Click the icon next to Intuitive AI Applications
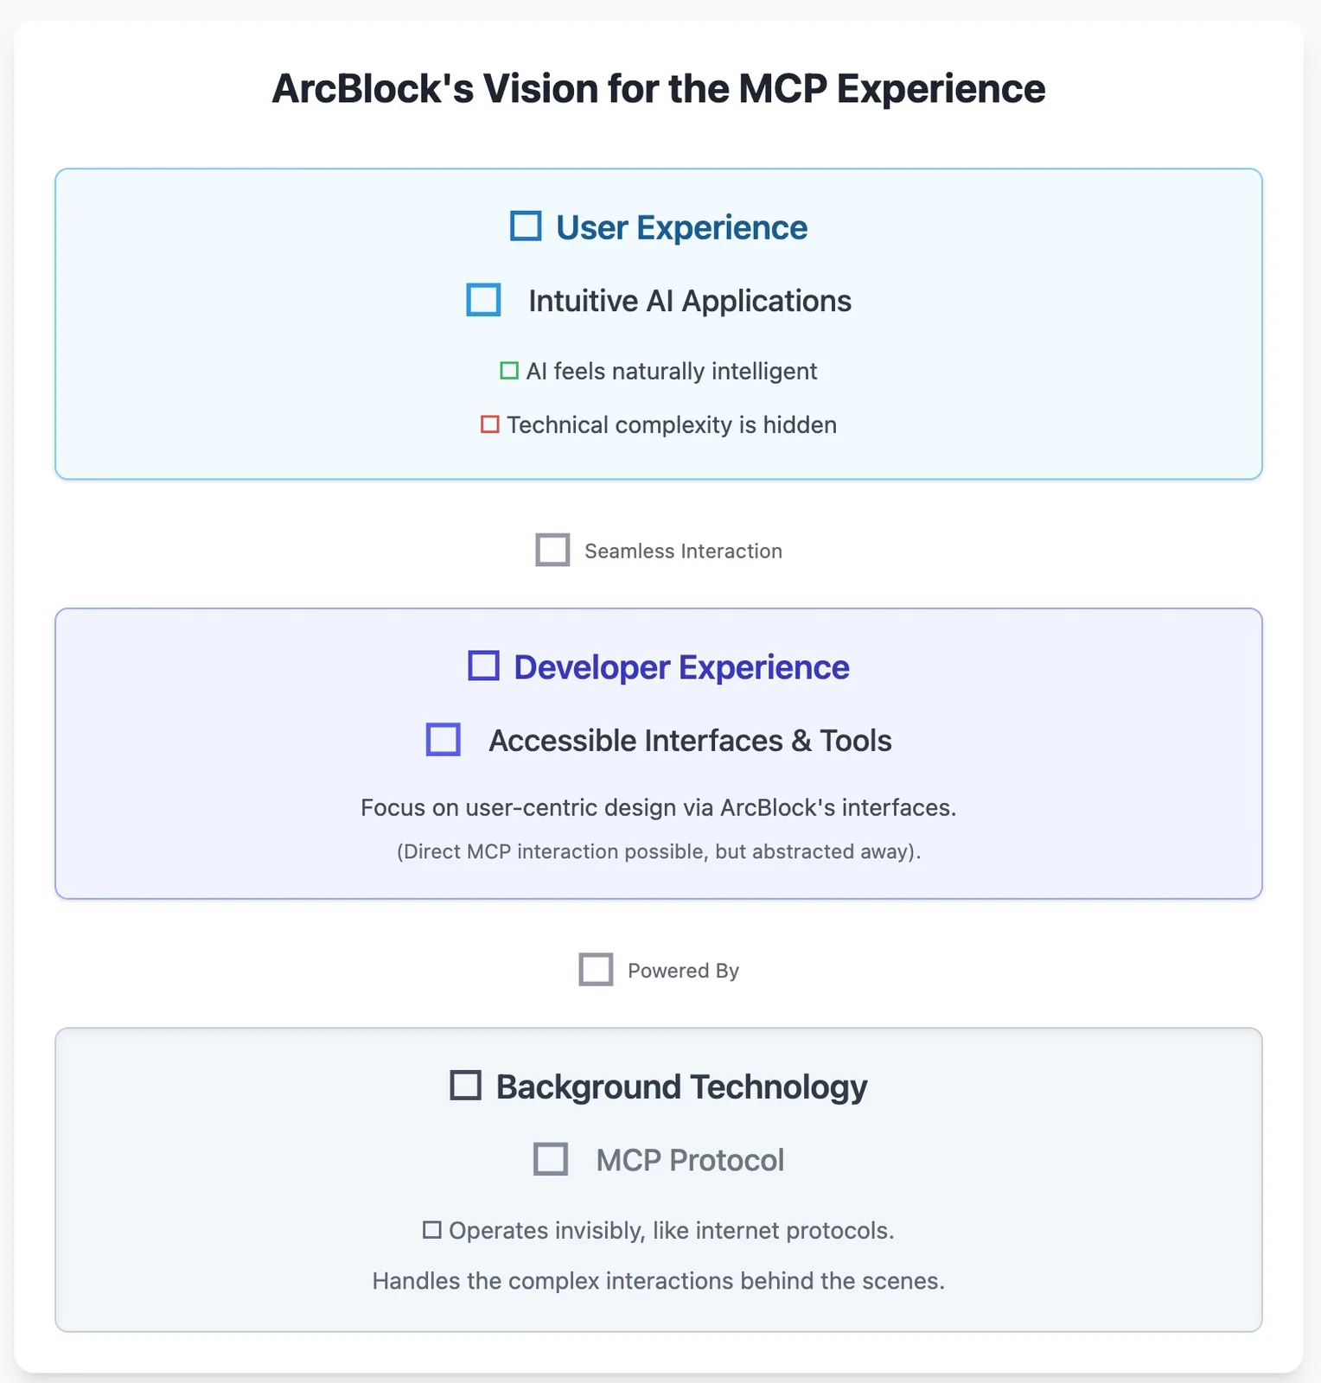This screenshot has height=1383, width=1321. (x=483, y=300)
